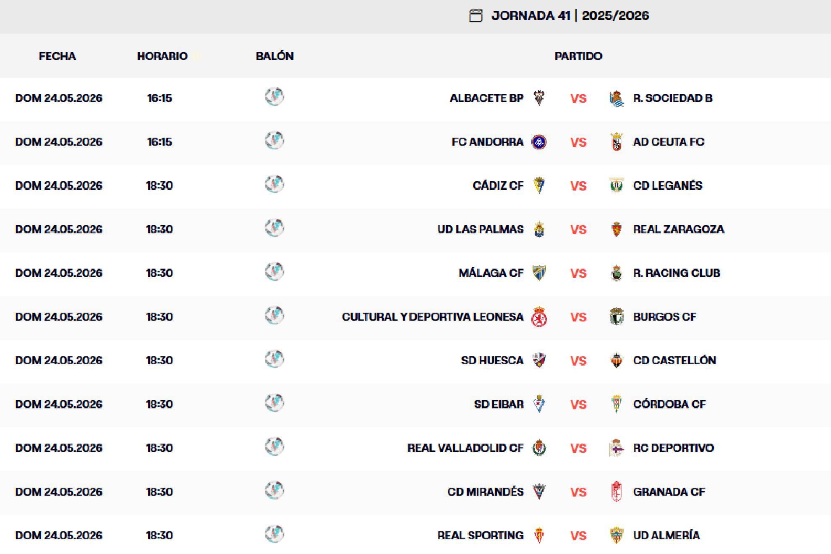Click the match ball in Málaga CF row
Viewport: 831px width, 554px height.
coord(274,272)
